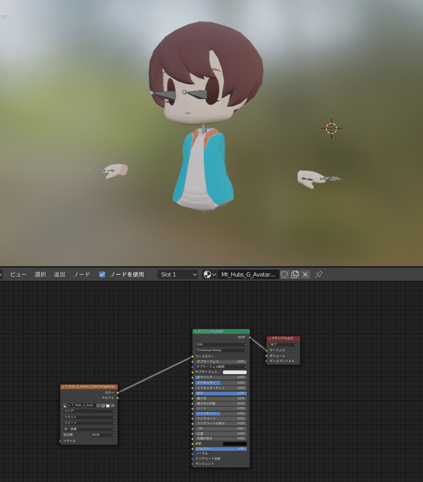Click the ディスプレイスメント input socket
Image resolution: width=423 pixels, height=482 pixels.
pyautogui.click(x=266, y=361)
